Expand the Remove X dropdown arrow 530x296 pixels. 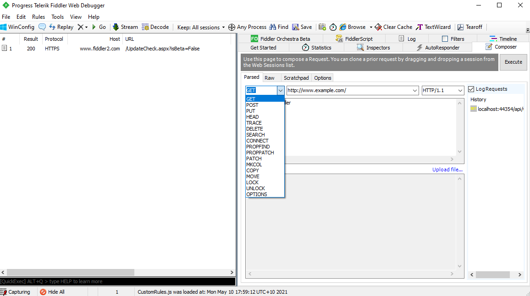coord(87,27)
